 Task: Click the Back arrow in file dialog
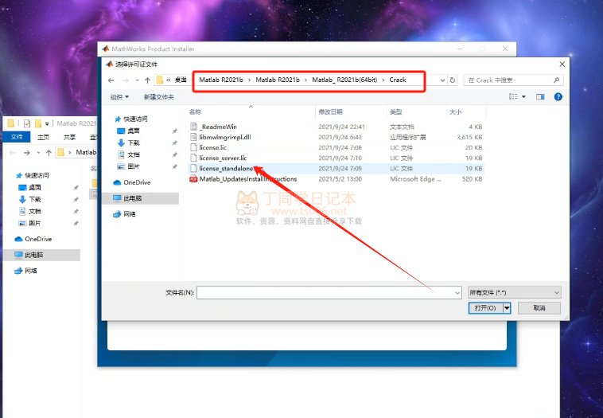point(111,80)
